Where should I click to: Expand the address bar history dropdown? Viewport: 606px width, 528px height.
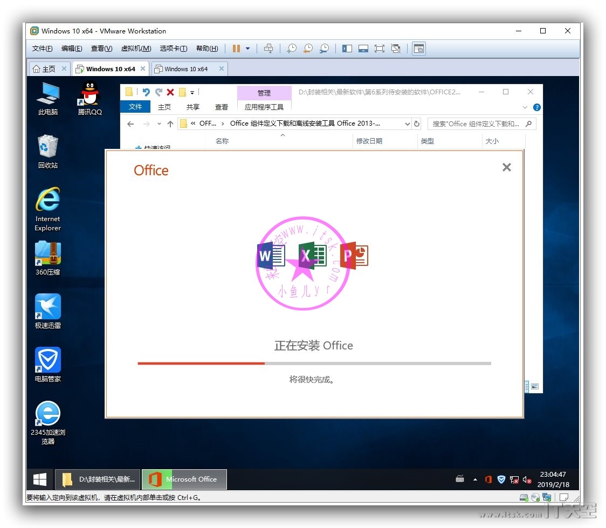[x=407, y=124]
